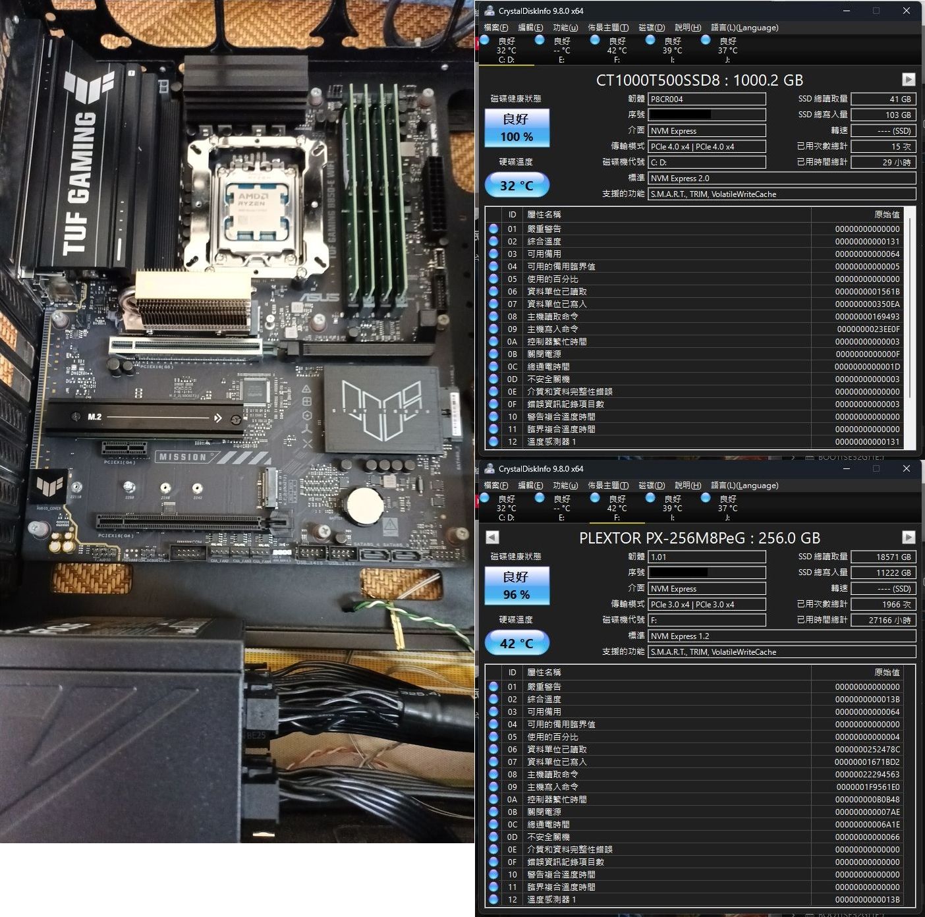Open the 編輯(E) menu in the top window
The width and height of the screenshot is (925, 917).
pyautogui.click(x=530, y=28)
